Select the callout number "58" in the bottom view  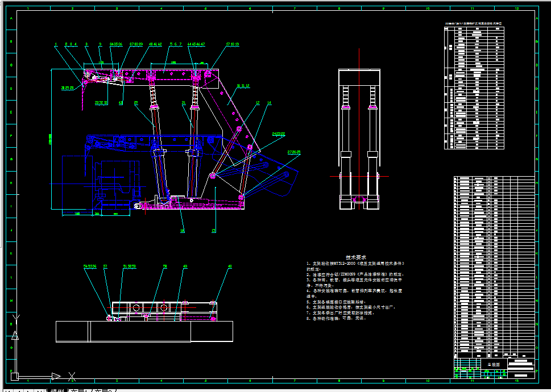pyautogui.click(x=165, y=266)
